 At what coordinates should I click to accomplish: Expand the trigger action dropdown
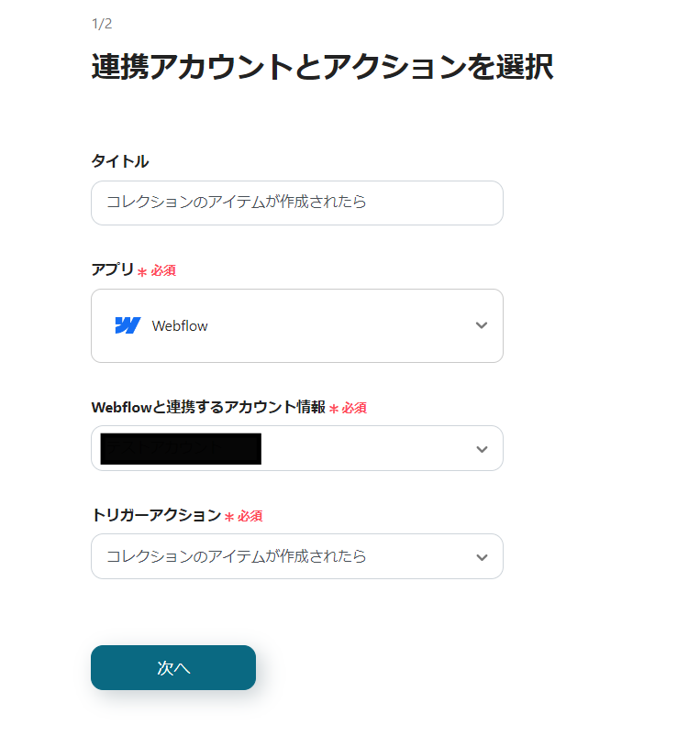pos(296,556)
